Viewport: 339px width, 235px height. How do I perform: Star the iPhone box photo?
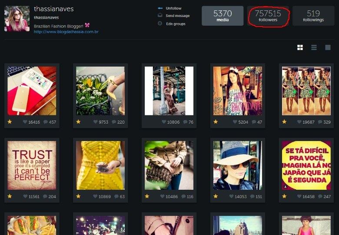[10, 122]
